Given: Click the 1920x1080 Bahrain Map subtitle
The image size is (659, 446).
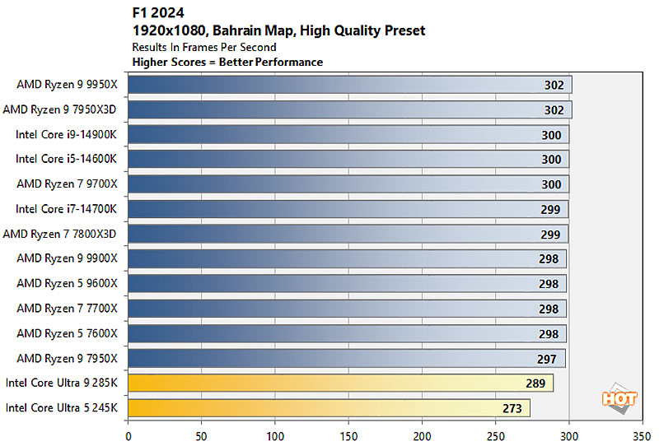Looking at the screenshot, I should [x=278, y=31].
